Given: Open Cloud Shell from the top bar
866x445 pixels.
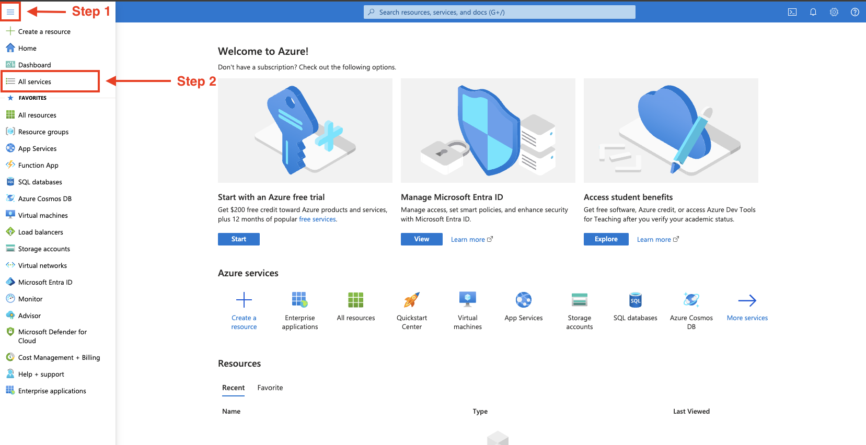Looking at the screenshot, I should (x=792, y=12).
